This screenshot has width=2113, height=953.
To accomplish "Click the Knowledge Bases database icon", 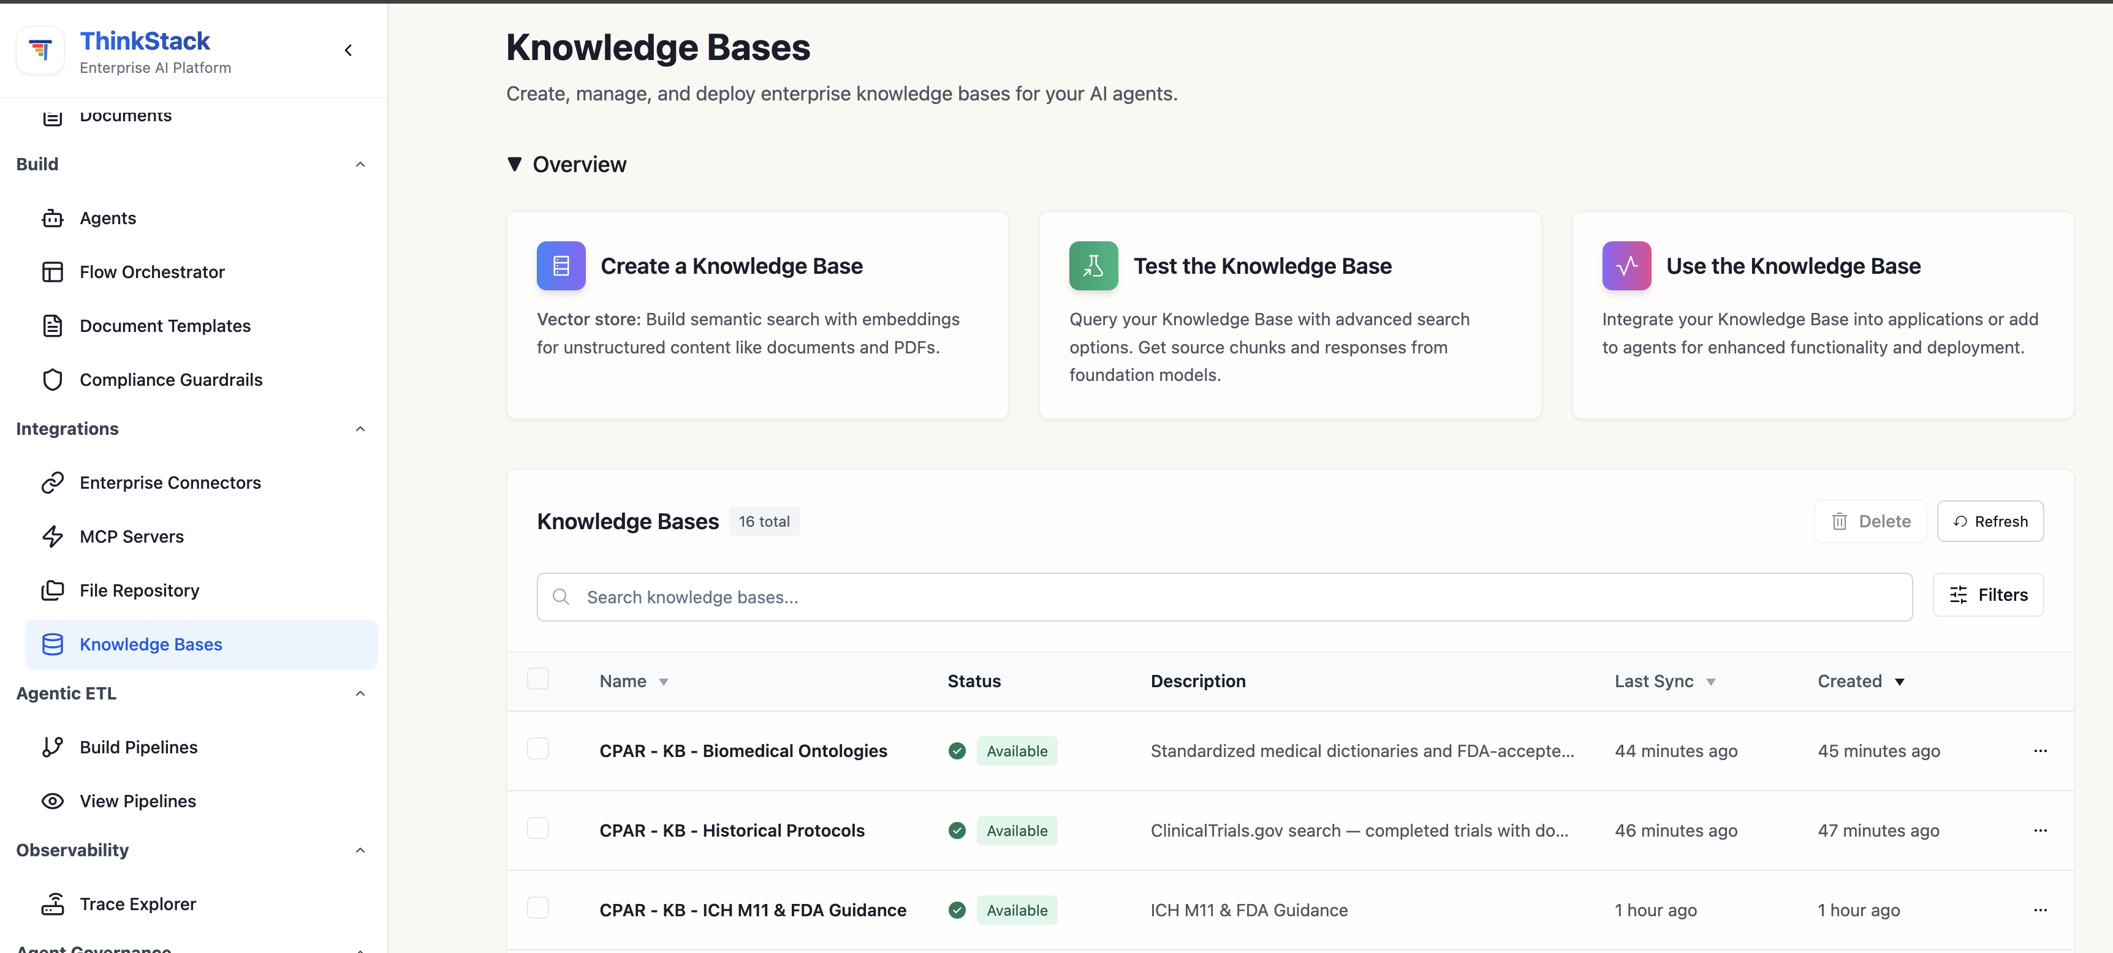I will pos(53,645).
